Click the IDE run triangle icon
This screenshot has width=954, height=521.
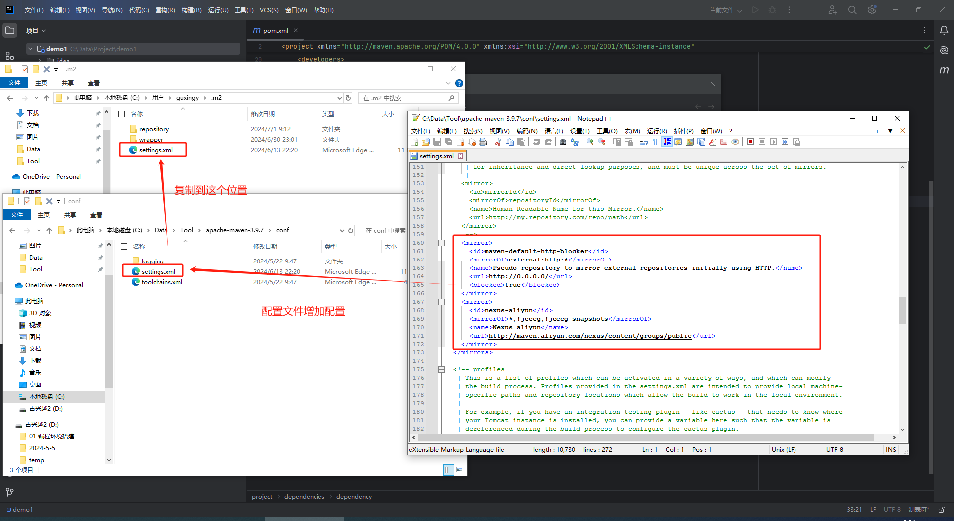pos(755,10)
